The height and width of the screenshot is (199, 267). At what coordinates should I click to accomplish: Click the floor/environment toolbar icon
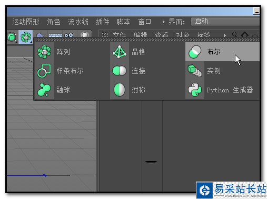click(x=55, y=35)
